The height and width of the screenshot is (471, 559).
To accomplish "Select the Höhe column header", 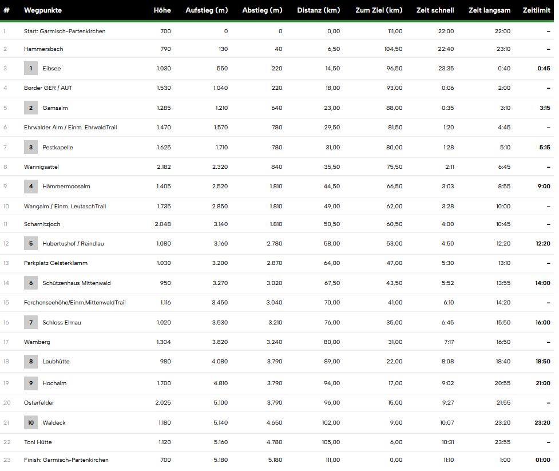I will [162, 10].
